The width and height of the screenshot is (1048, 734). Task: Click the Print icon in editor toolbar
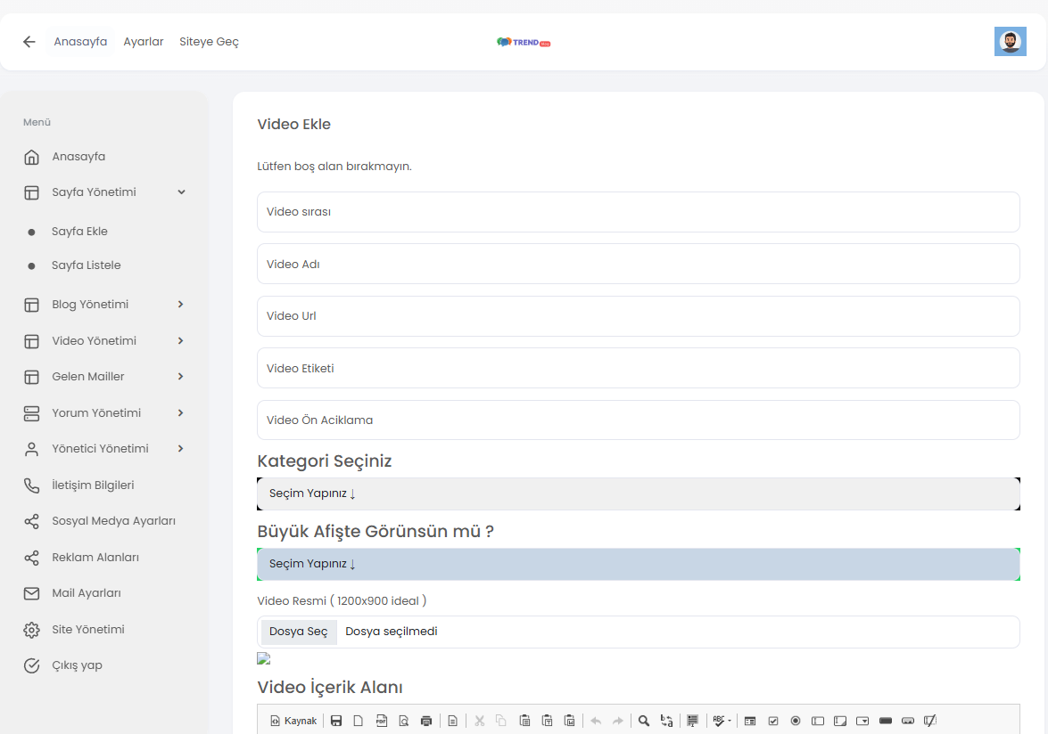[425, 721]
